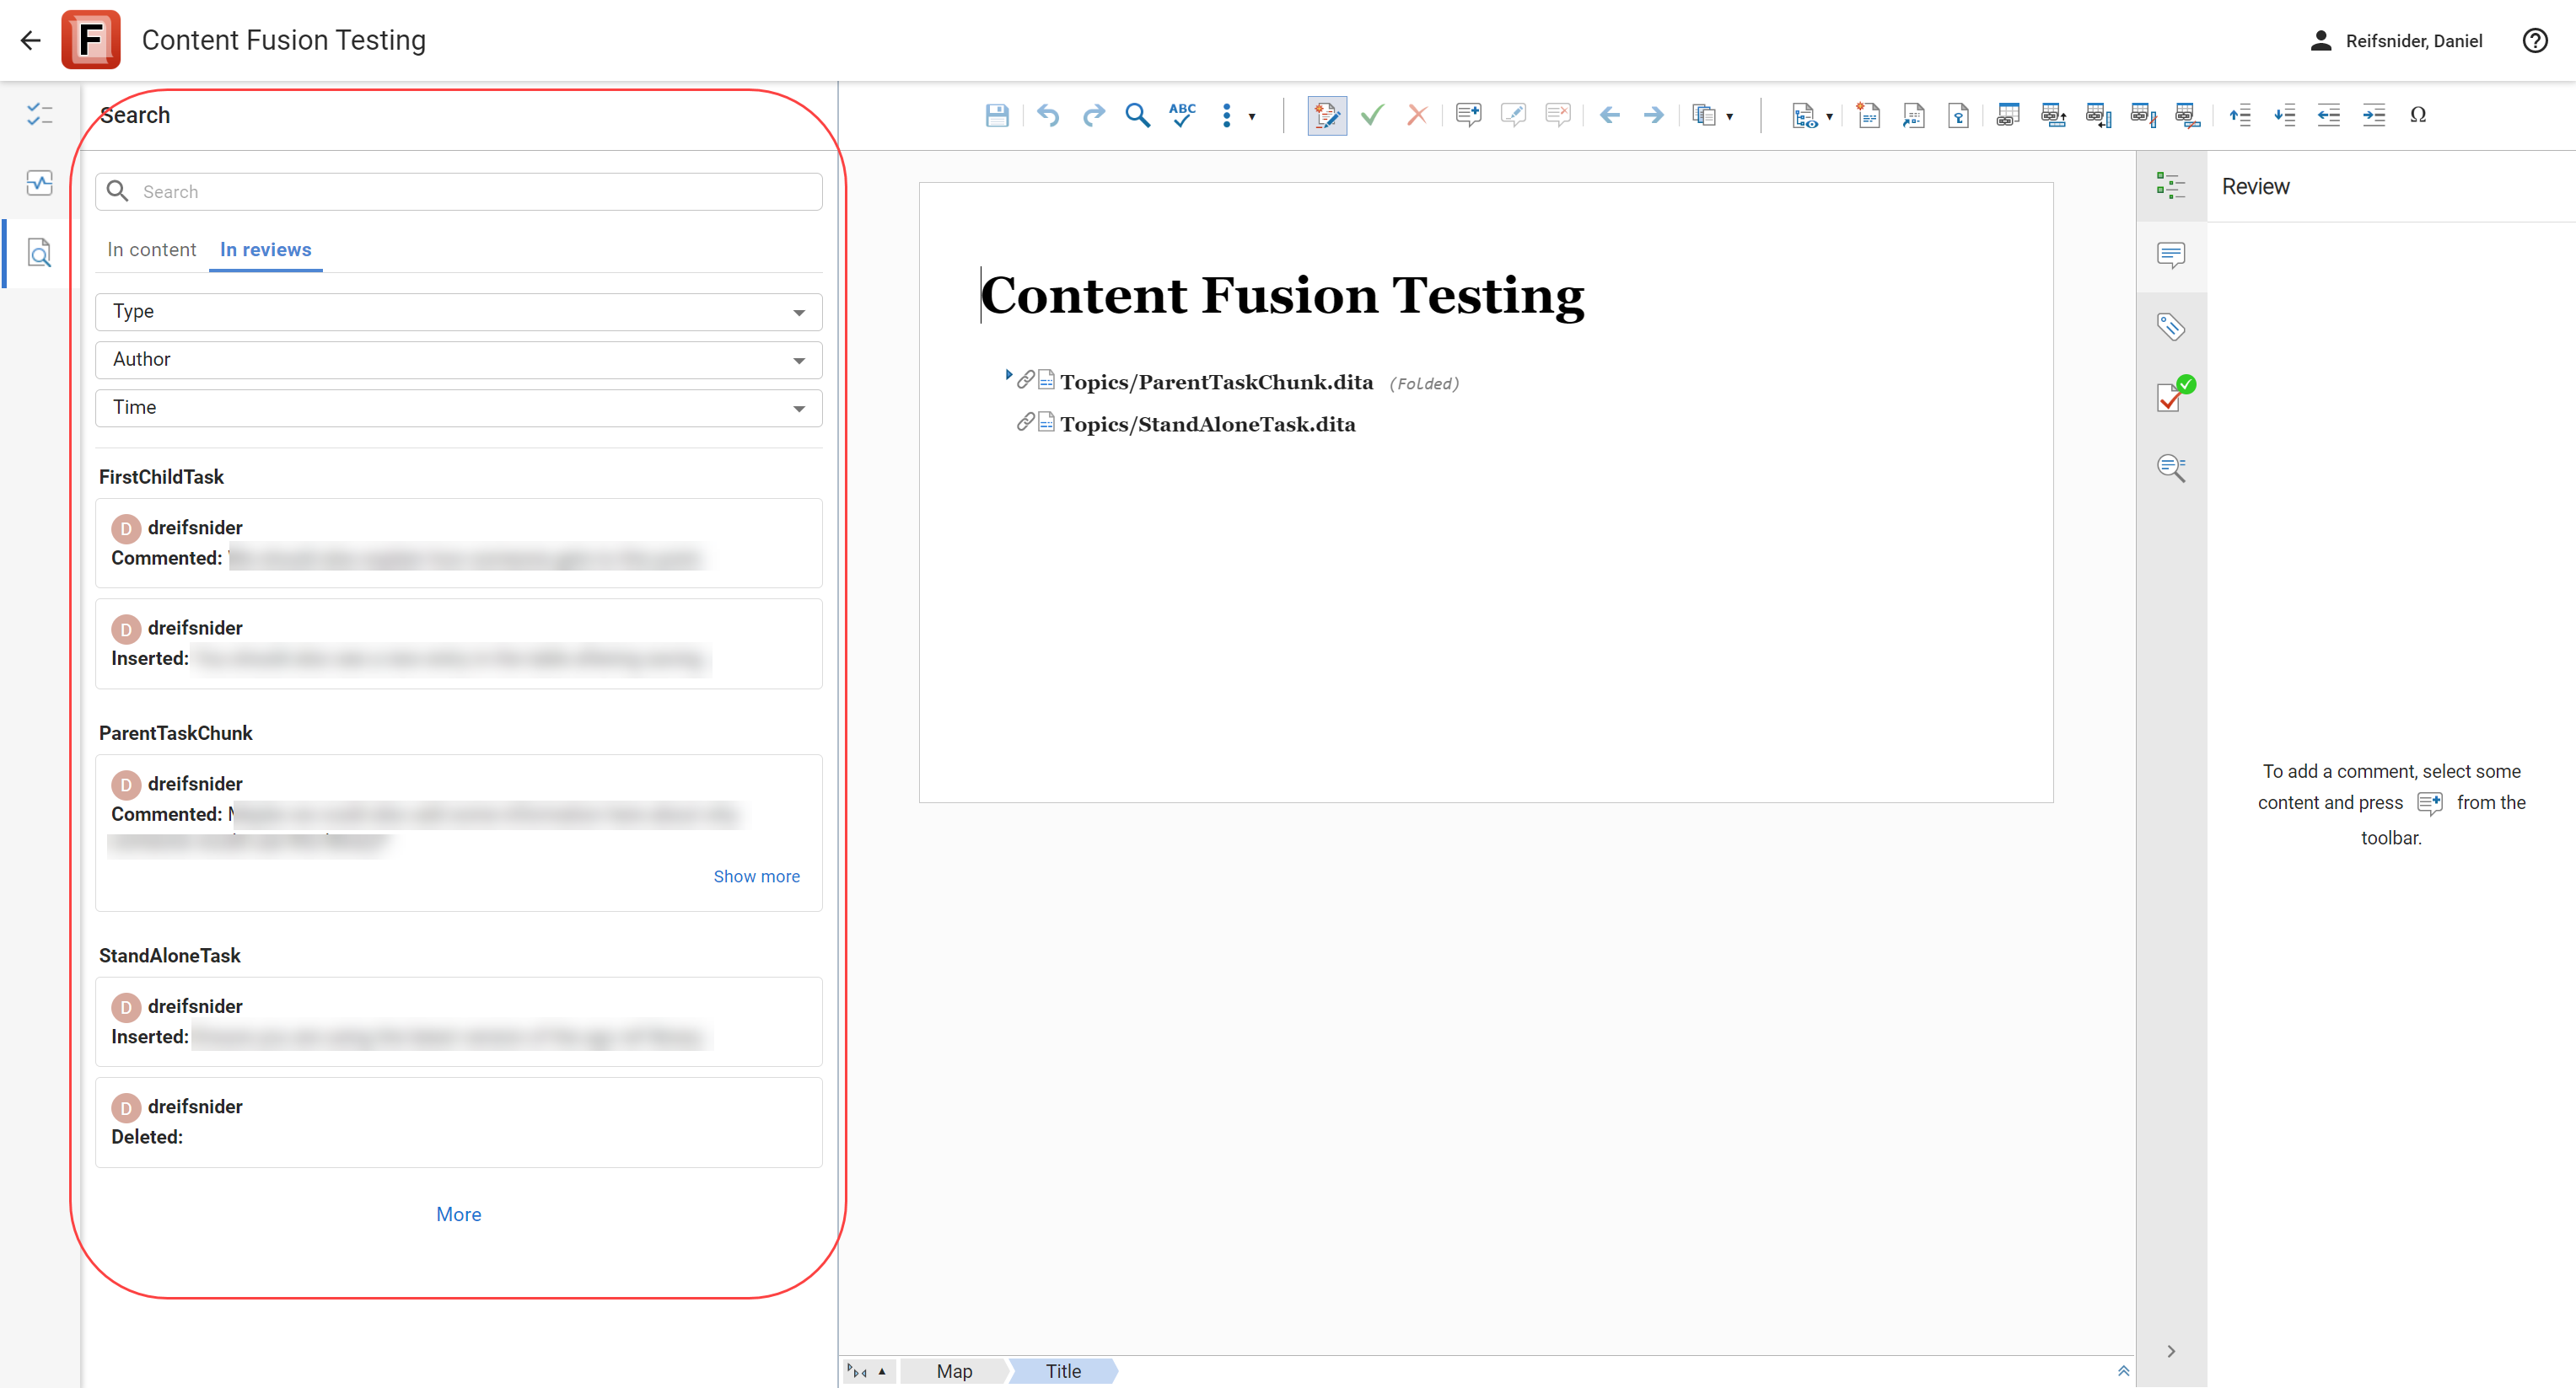Select Topics/ParentTaskChunk.dita reference
Screen dimensions: 2576x1388
[1216, 382]
